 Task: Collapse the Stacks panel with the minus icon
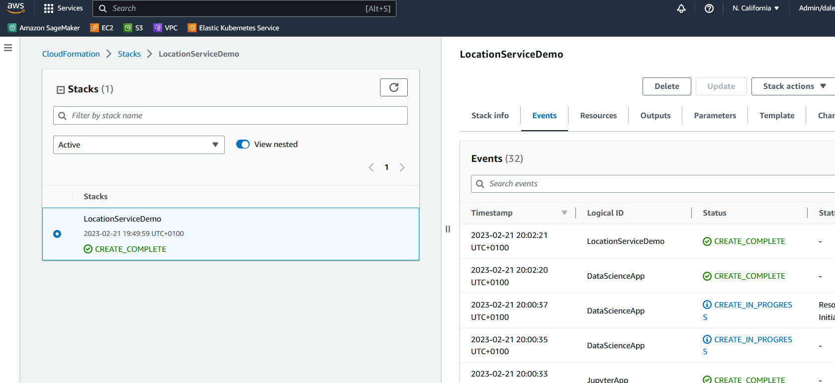pyautogui.click(x=61, y=90)
